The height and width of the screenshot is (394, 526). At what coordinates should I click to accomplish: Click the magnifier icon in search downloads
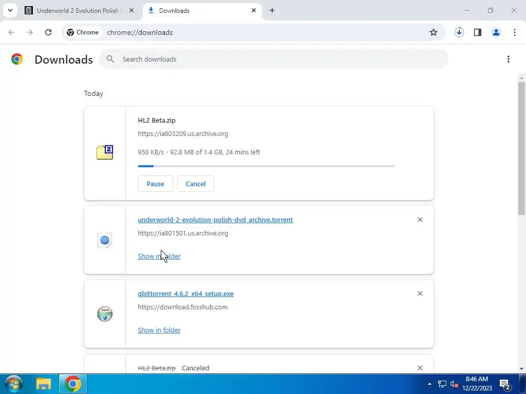click(110, 60)
